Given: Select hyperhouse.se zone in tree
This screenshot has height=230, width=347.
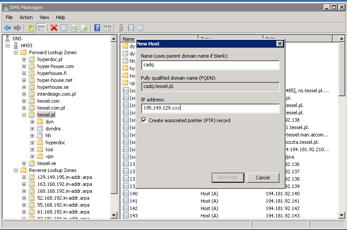Looking at the screenshot, I should click(x=53, y=87).
